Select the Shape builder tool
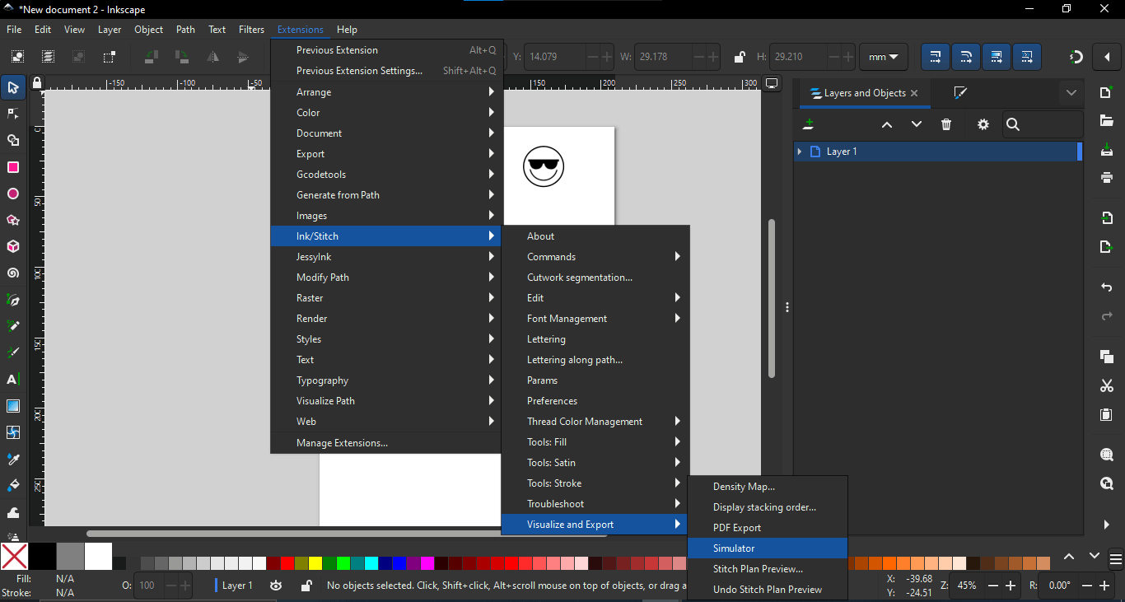Screen dimensions: 1125x602 [13, 141]
